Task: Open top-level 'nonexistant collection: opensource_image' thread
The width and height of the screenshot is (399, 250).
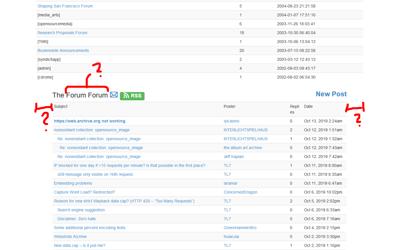Action: click(x=92, y=130)
